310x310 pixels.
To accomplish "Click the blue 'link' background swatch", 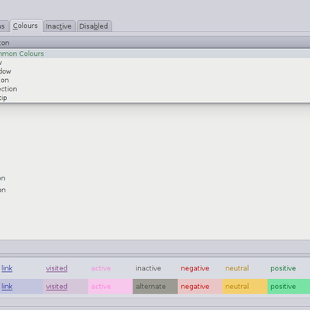I will (x=22, y=287).
